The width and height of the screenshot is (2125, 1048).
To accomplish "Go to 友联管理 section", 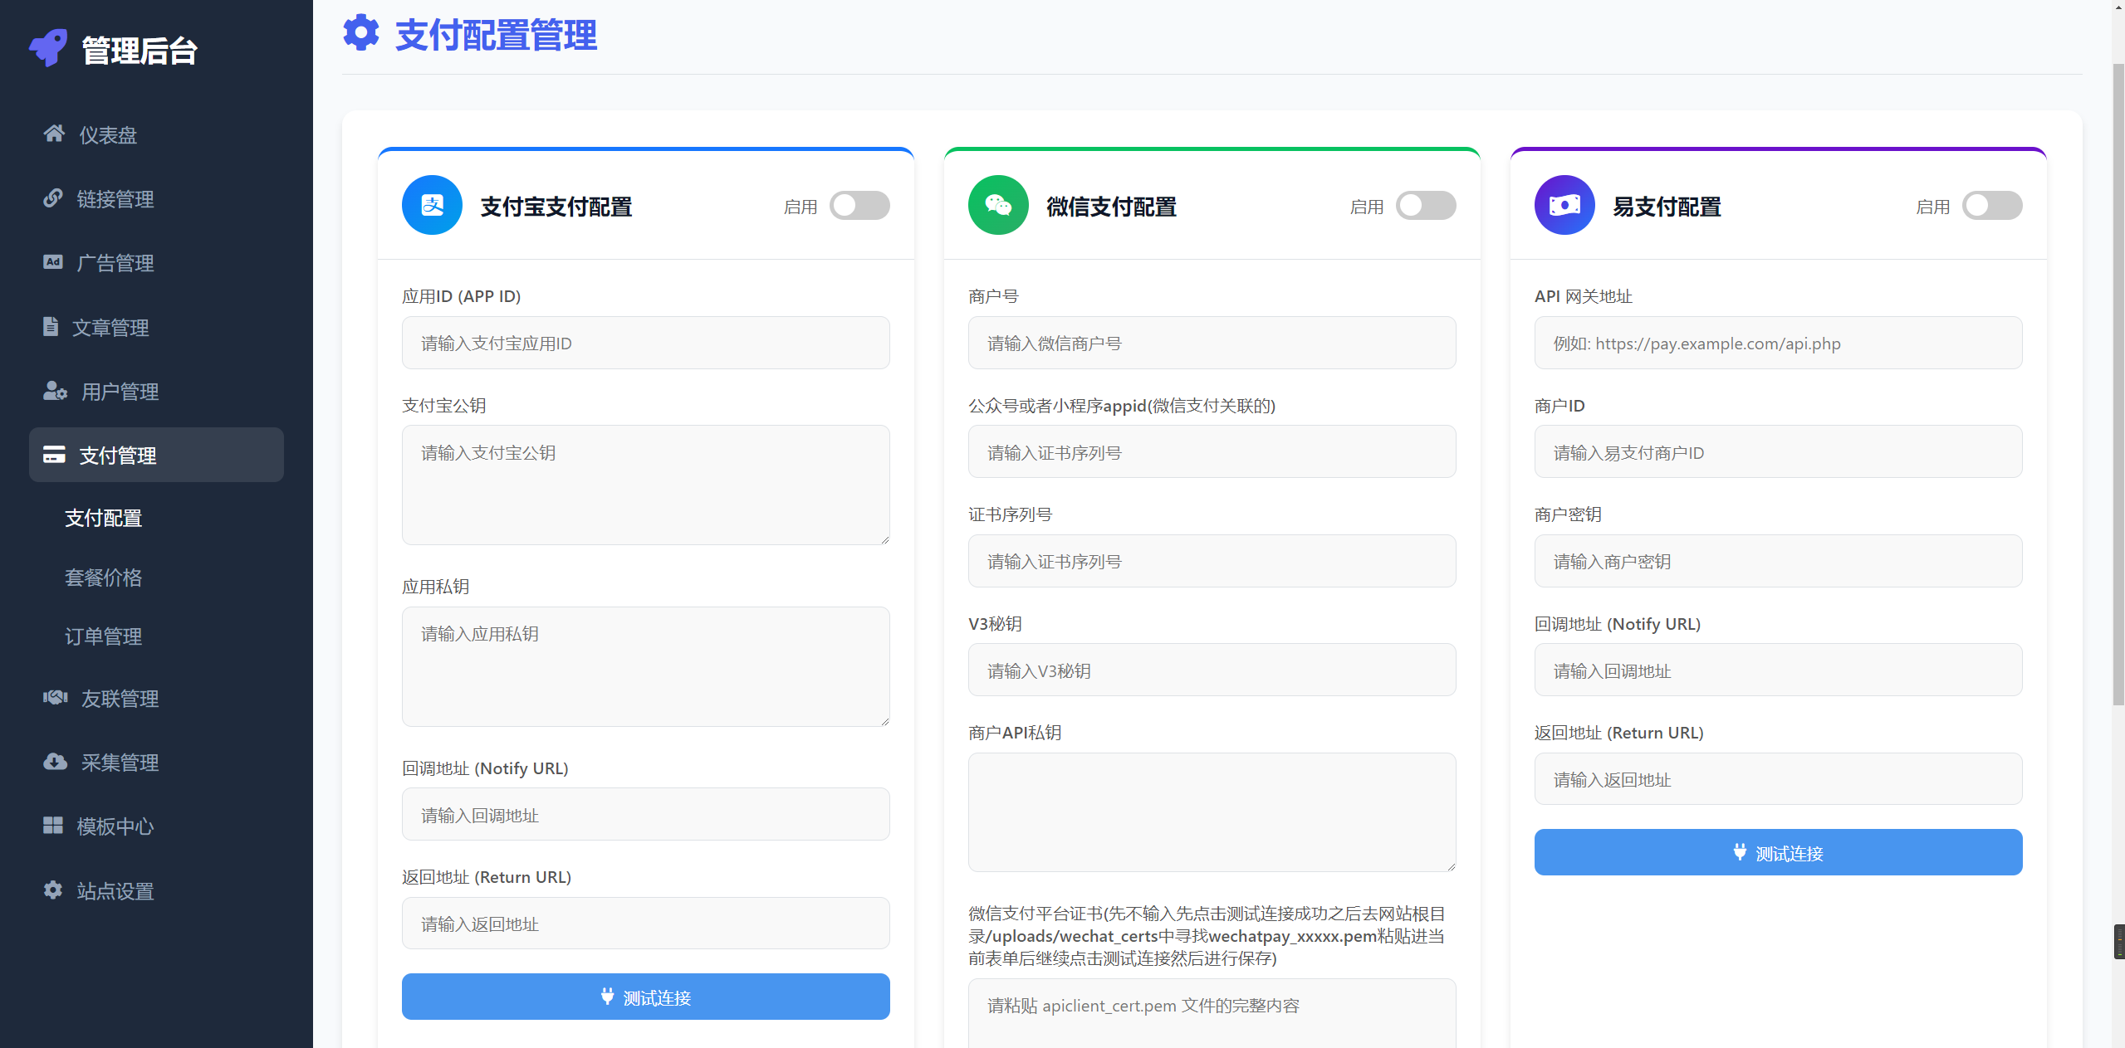I will click(156, 699).
